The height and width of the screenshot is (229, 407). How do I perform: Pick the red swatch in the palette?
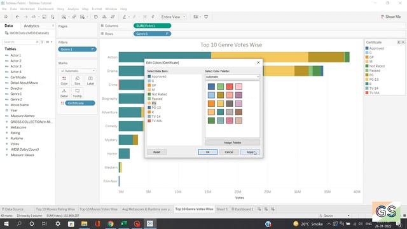pos(230,87)
